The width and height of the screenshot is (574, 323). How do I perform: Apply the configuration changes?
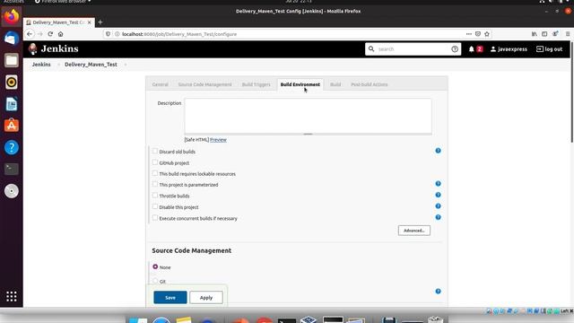coord(206,297)
